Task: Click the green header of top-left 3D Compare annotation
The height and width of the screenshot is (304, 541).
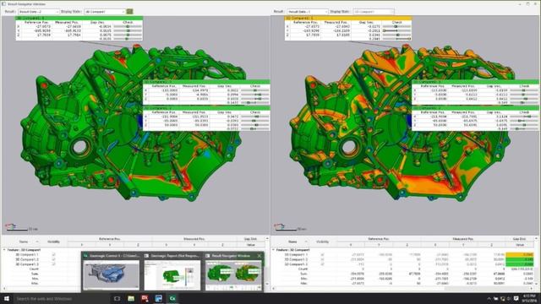Action: pos(79,18)
